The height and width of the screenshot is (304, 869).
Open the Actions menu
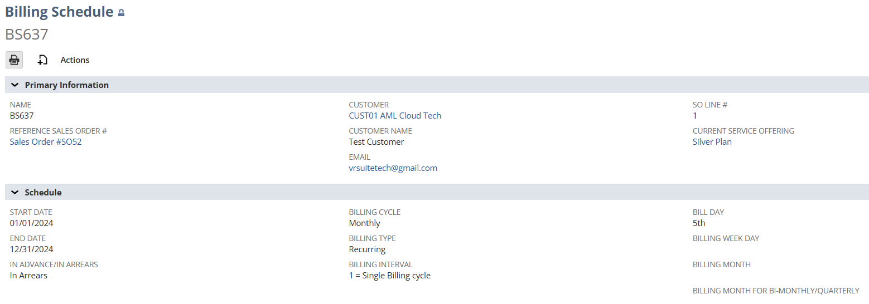[x=75, y=60]
